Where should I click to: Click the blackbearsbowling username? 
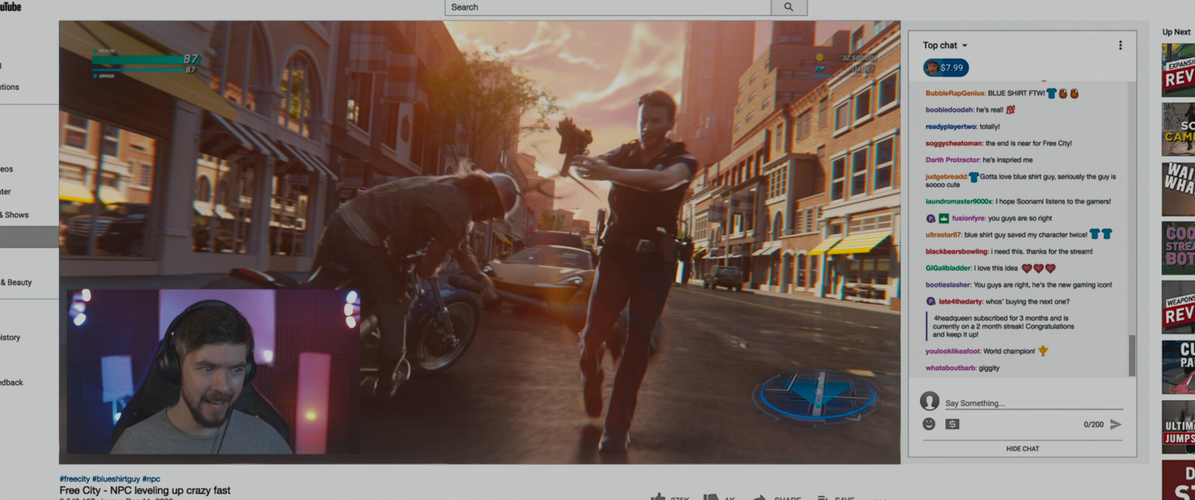point(957,252)
